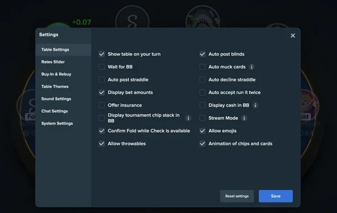Screen dimensions: 337x213
Task: Uncheck Auto post blinds
Action: click(203, 54)
